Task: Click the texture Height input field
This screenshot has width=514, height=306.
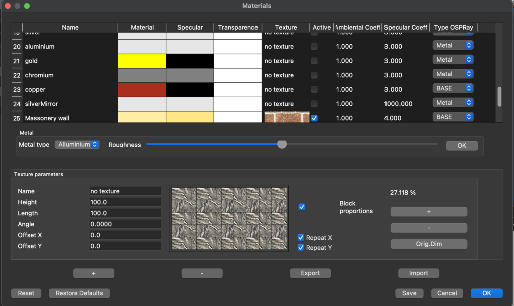Action: click(125, 202)
